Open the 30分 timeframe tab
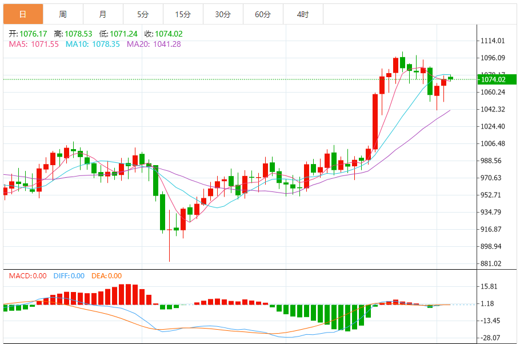This screenshot has width=520, height=344. pos(223,14)
